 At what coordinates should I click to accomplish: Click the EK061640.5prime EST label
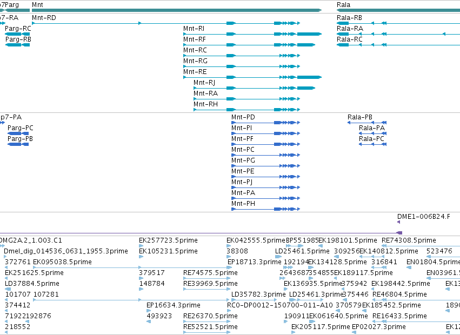click(x=339, y=316)
